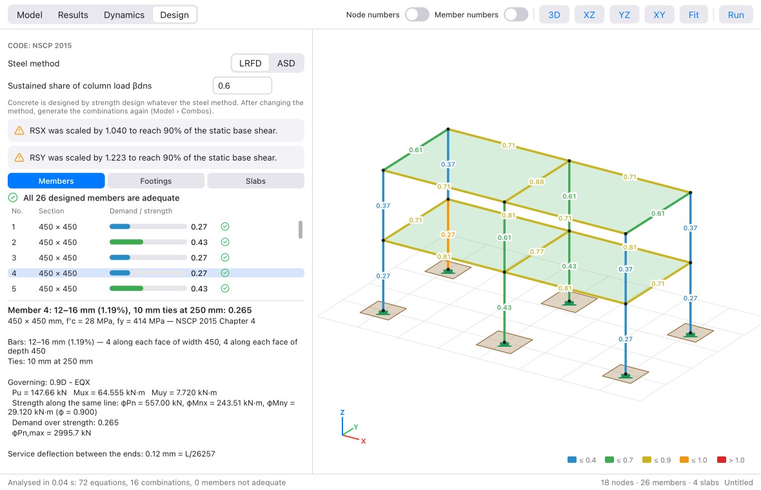The width and height of the screenshot is (761, 490).
Task: Click the warning icon beside RSX scaled message
Action: click(x=19, y=130)
